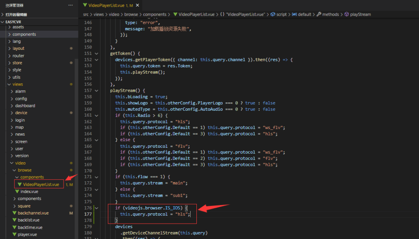Open player.vue from the file tree
The image size is (419, 239).
27,234
